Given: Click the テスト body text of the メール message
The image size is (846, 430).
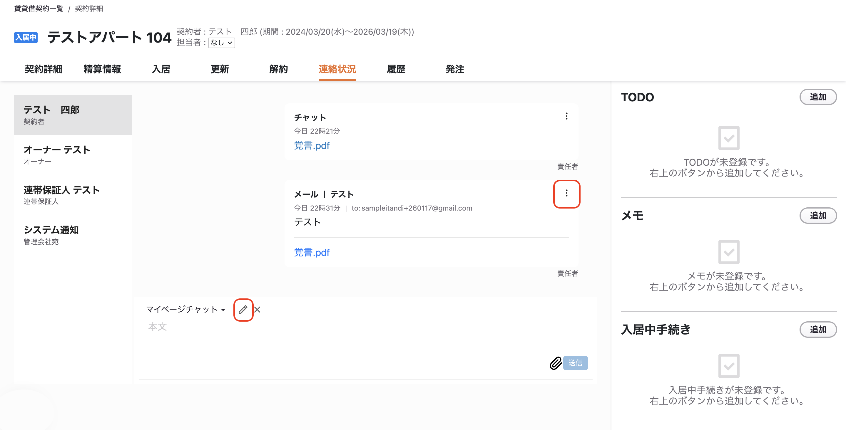Looking at the screenshot, I should tap(307, 222).
